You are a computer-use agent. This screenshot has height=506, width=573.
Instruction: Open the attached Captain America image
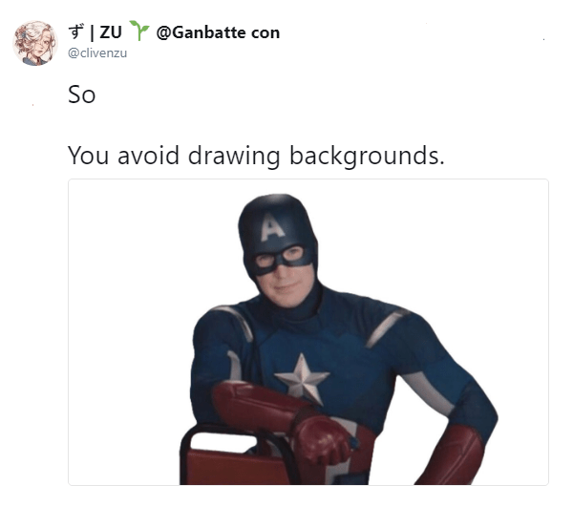pyautogui.click(x=308, y=331)
